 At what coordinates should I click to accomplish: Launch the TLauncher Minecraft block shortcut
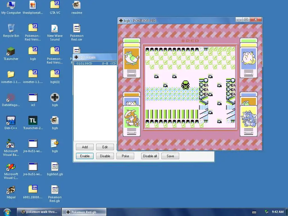tap(11, 54)
